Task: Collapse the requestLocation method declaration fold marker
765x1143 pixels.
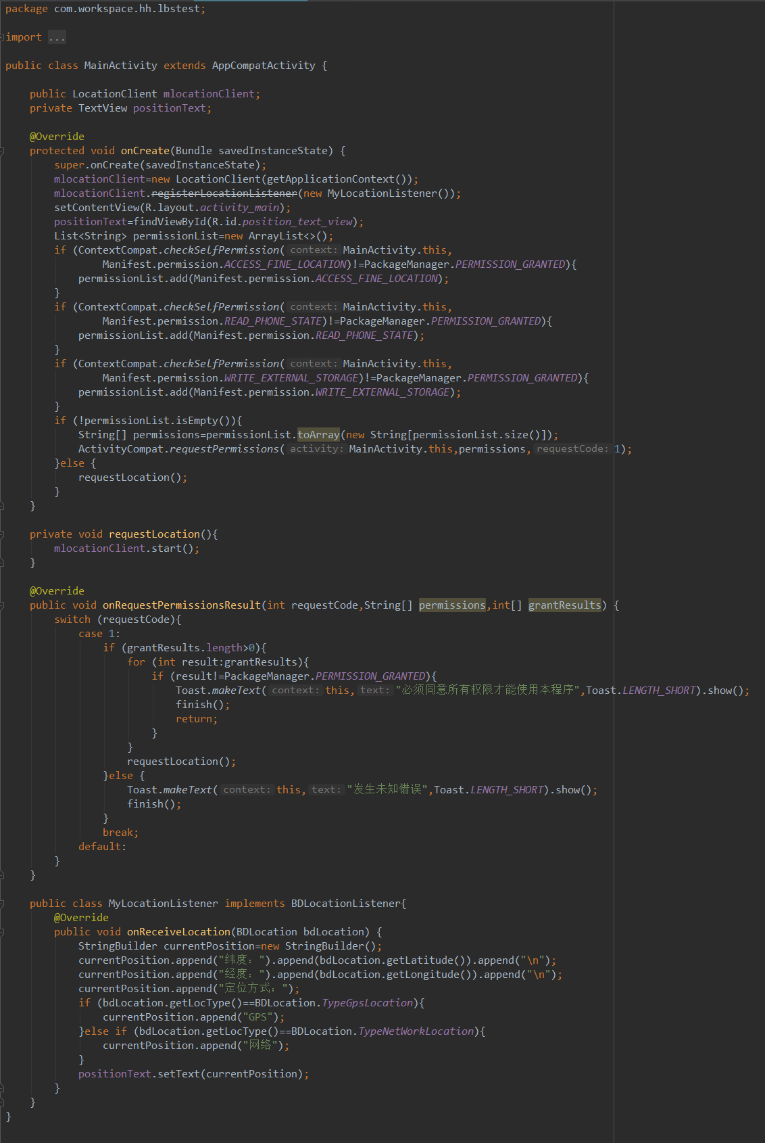Action: coord(2,534)
